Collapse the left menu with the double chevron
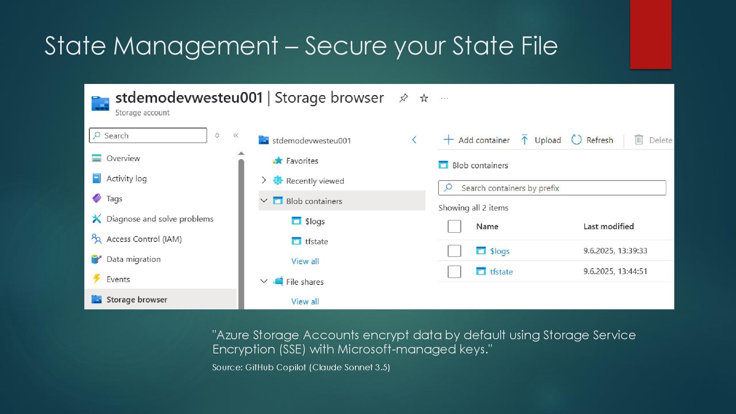Screen dimensions: 736x414 (236, 135)
